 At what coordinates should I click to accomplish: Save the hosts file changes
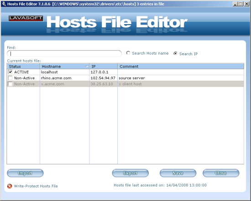178,173
